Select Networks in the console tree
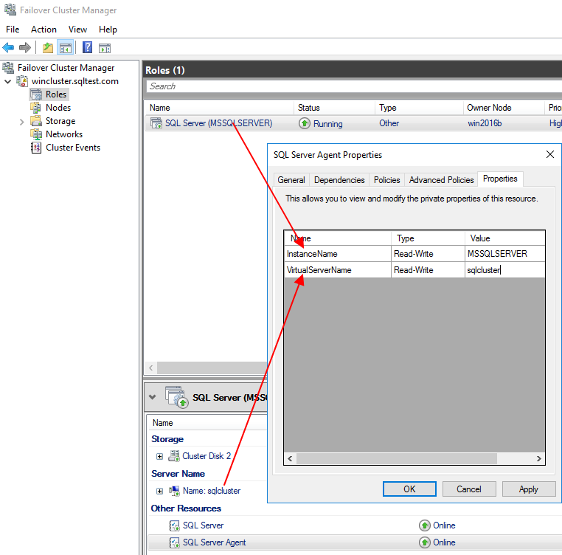The height and width of the screenshot is (555, 562). coord(64,134)
